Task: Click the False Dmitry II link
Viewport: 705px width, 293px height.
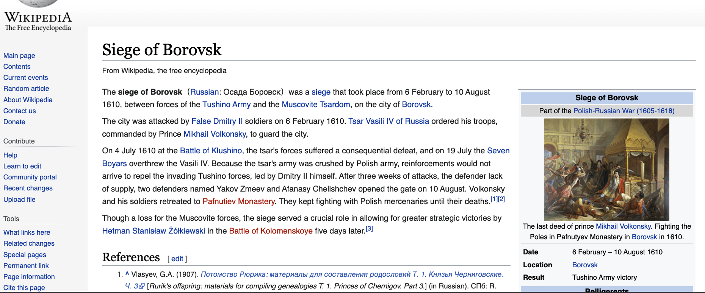Action: [x=217, y=121]
